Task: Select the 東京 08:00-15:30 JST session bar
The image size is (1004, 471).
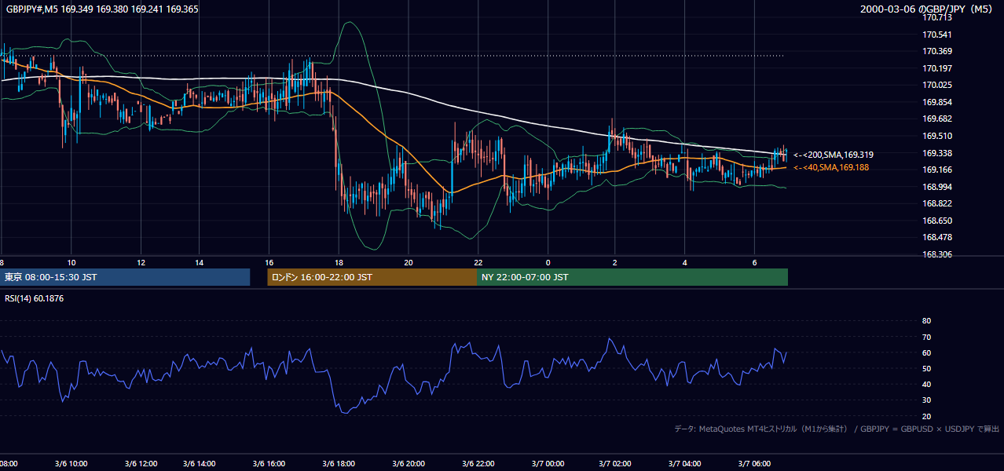Action: pyautogui.click(x=126, y=277)
